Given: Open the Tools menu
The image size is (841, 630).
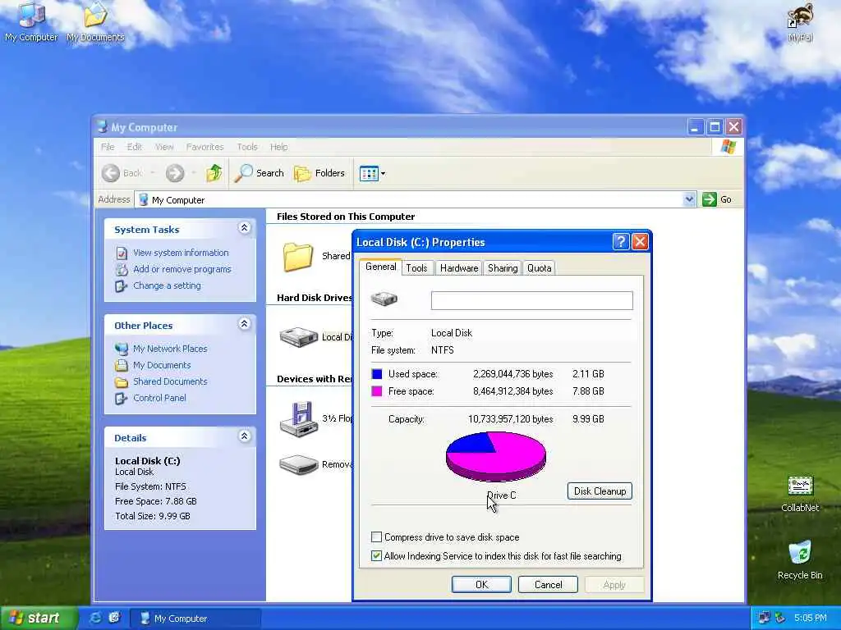Looking at the screenshot, I should pyautogui.click(x=247, y=147).
